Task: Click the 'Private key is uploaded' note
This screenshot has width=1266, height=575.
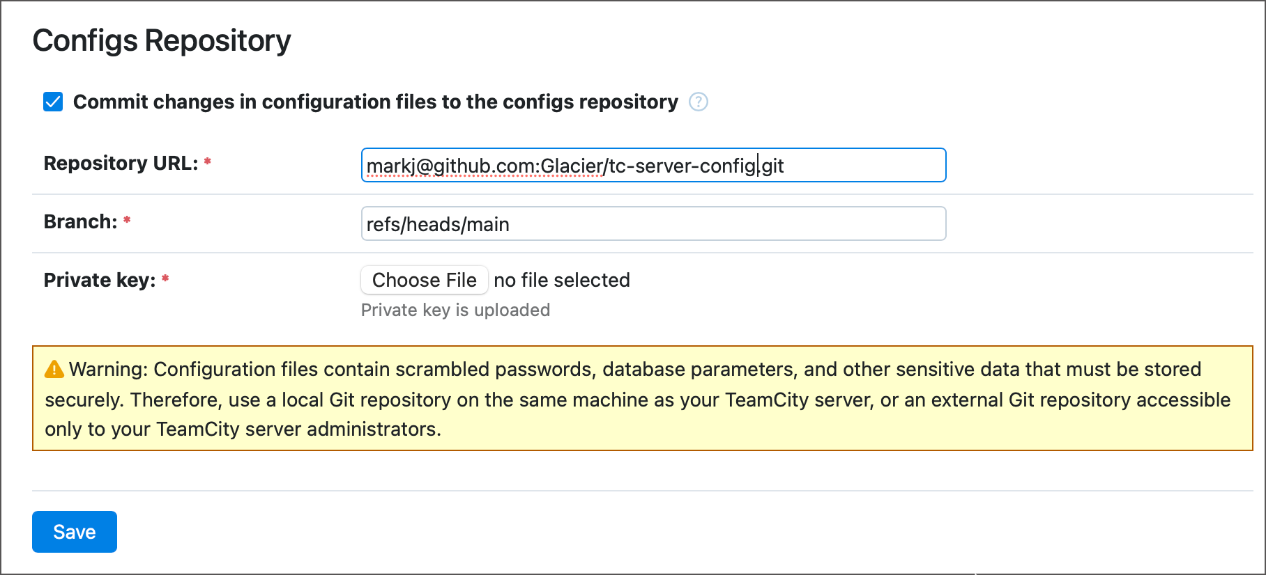Action: 455,310
